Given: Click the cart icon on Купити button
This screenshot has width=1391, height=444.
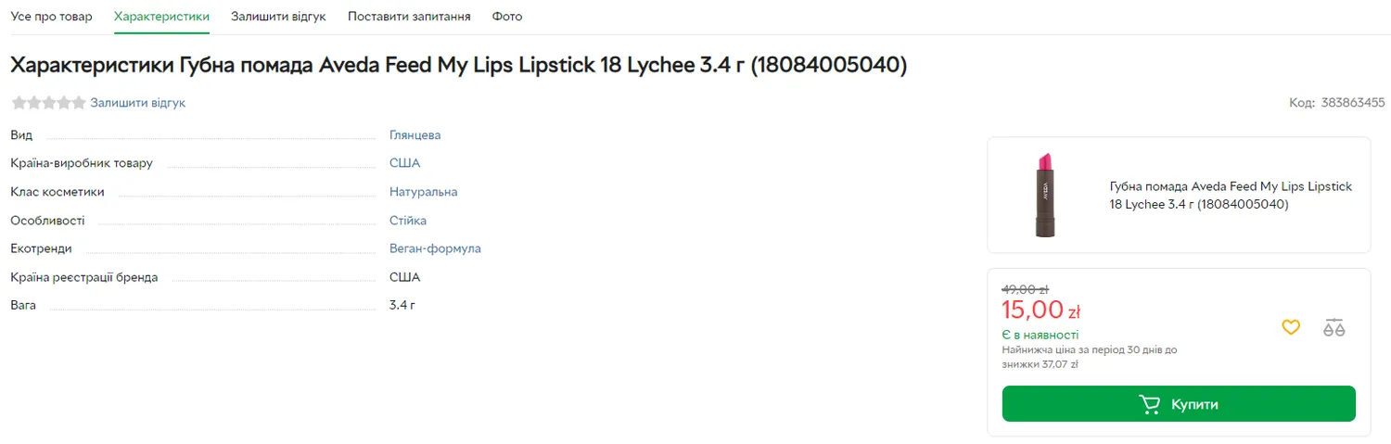Looking at the screenshot, I should click(1150, 404).
